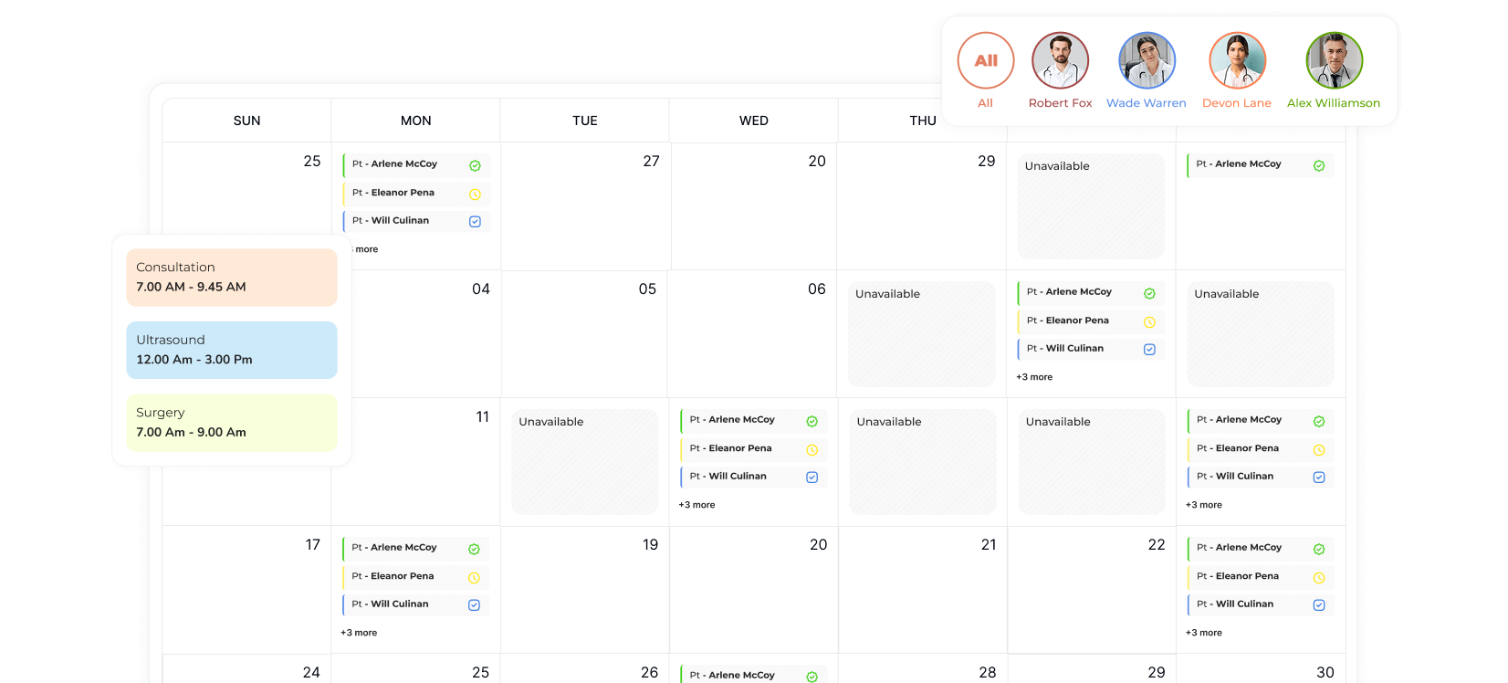Select the blue Ultrasound time slot card
Viewport: 1508px width, 683px height.
click(232, 350)
